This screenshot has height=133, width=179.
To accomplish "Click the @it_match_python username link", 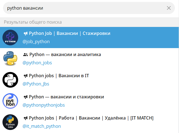I will click(42, 126).
